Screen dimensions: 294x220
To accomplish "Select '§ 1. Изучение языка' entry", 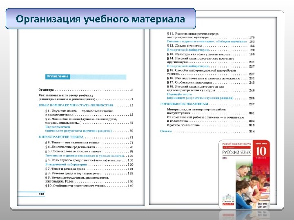I will pos(89,113).
